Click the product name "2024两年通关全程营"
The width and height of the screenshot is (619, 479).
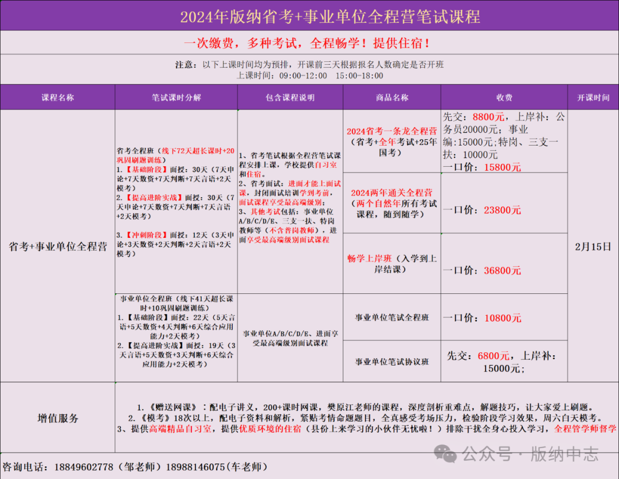click(x=391, y=193)
